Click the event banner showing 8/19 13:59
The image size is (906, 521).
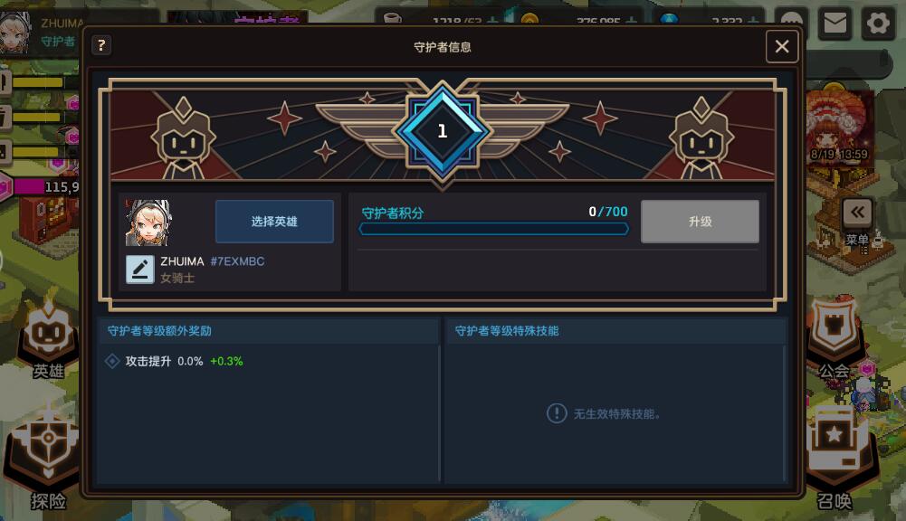tap(839, 128)
